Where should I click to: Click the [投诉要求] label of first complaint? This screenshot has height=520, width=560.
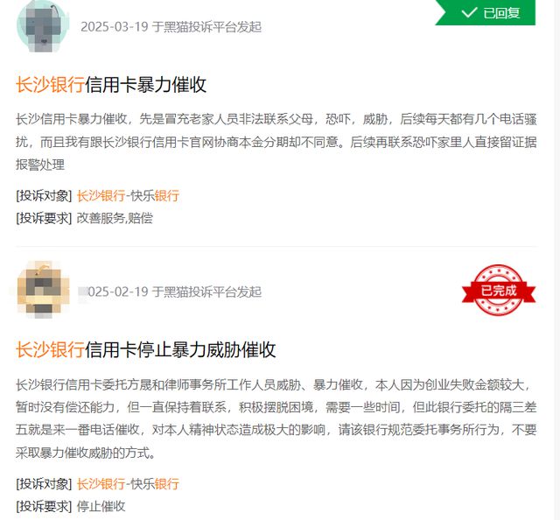44,218
